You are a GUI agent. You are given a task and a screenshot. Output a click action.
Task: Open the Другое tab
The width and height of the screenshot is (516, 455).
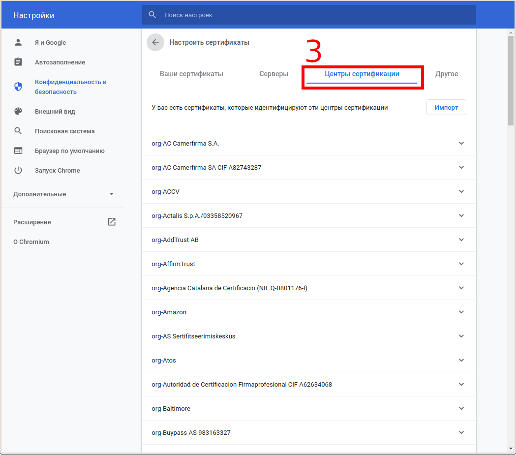pyautogui.click(x=446, y=74)
